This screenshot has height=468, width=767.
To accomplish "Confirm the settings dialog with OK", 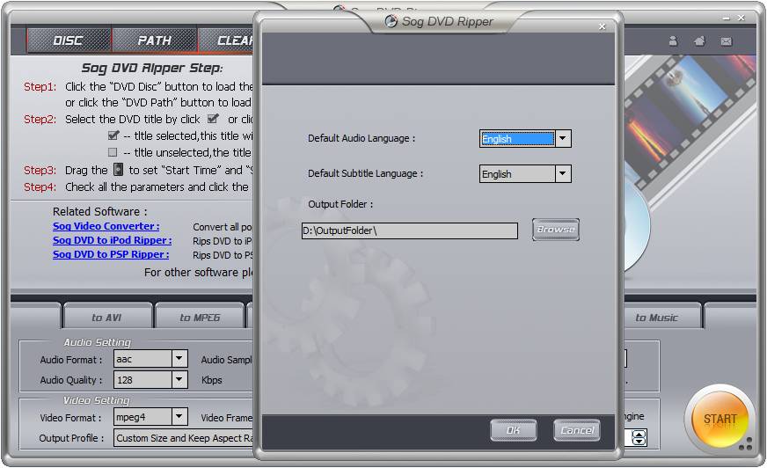I will tap(513, 430).
